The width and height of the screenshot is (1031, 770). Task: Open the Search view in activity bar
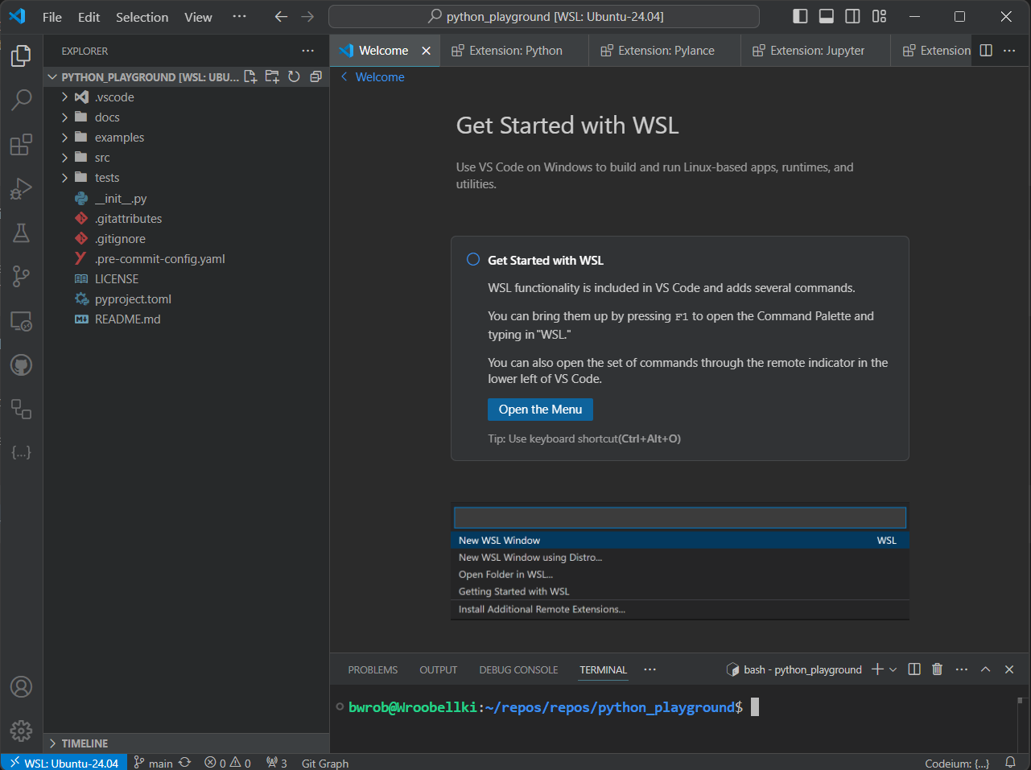pyautogui.click(x=21, y=100)
